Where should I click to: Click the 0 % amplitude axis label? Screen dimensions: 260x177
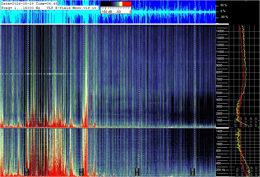tap(223, 11)
